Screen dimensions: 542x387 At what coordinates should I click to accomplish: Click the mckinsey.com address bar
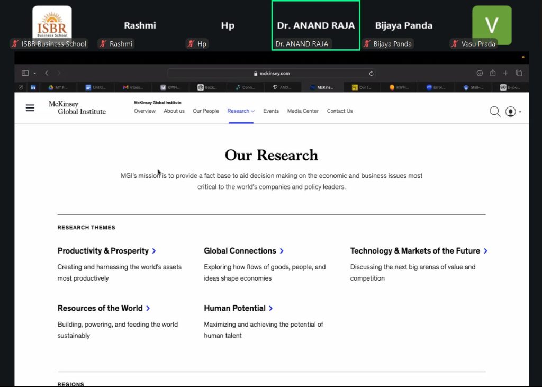pos(271,74)
